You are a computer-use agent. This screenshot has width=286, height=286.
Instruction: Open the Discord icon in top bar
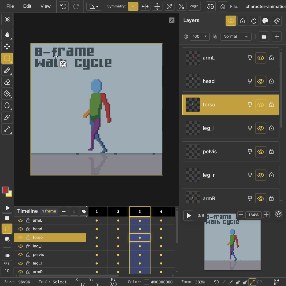pyautogui.click(x=210, y=6)
